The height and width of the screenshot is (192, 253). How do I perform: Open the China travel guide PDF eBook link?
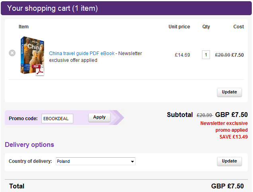[82, 53]
